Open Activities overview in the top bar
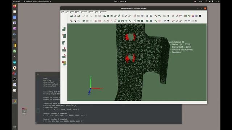This screenshot has height=130, width=232. tap(16, 1)
